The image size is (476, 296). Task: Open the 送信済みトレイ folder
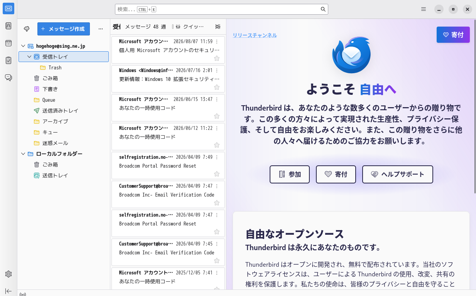[64, 111]
